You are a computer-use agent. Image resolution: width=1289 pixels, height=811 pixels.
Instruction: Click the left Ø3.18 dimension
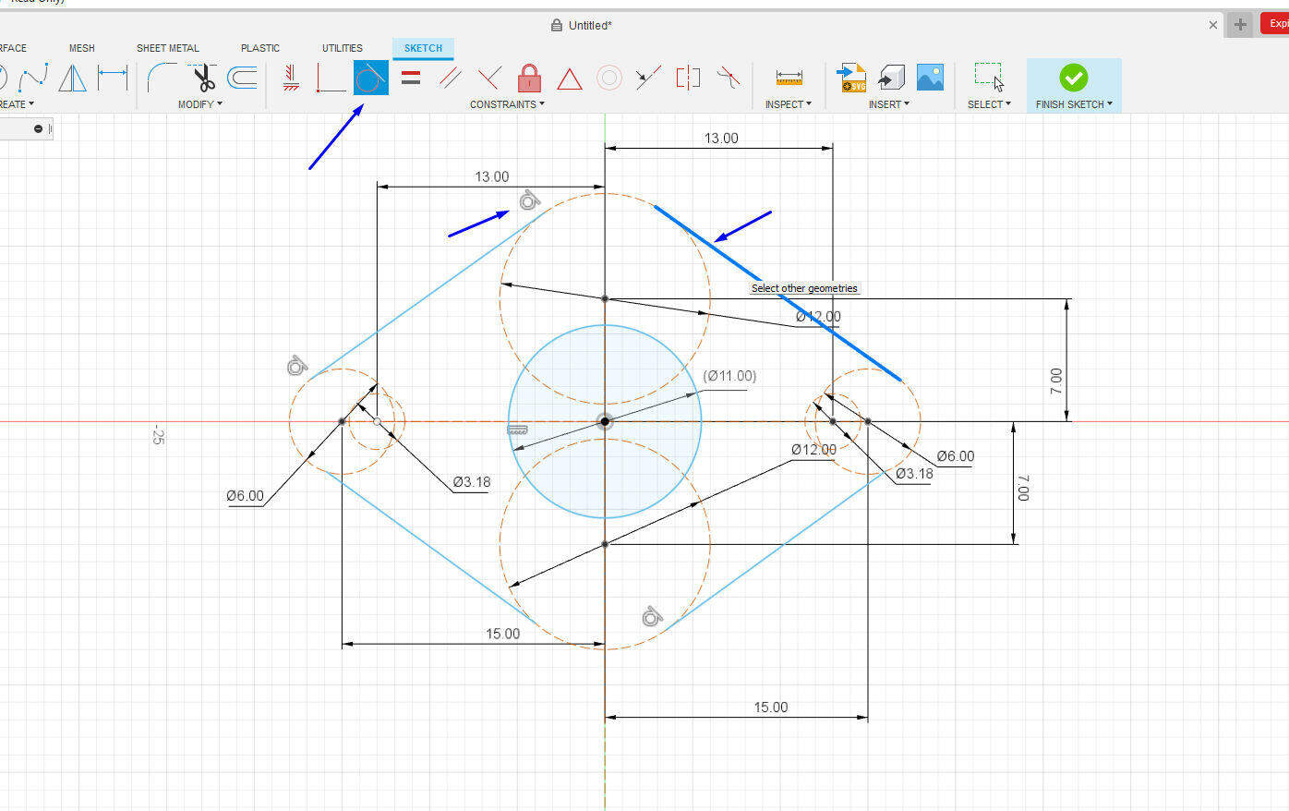(472, 482)
